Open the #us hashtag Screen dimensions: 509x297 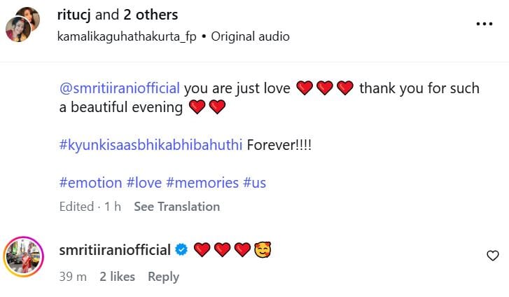pyautogui.click(x=254, y=183)
